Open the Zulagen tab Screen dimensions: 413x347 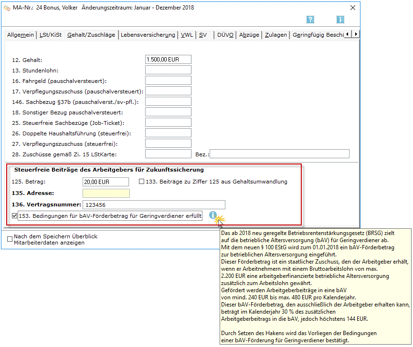(276, 35)
